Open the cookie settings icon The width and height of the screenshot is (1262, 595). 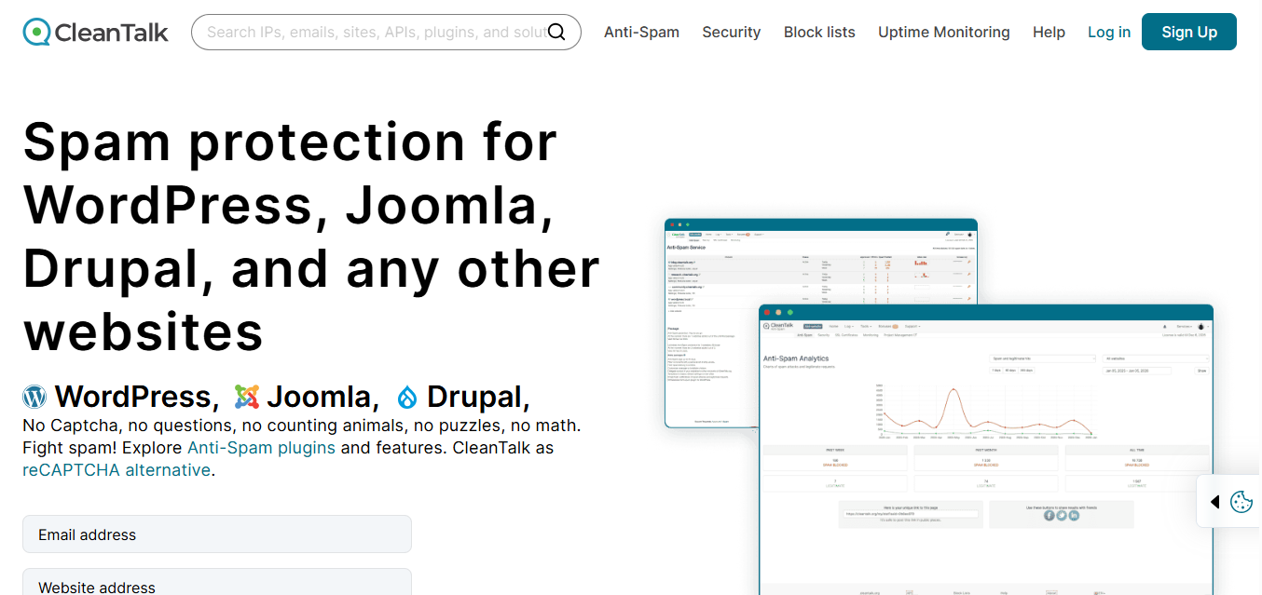[1241, 502]
